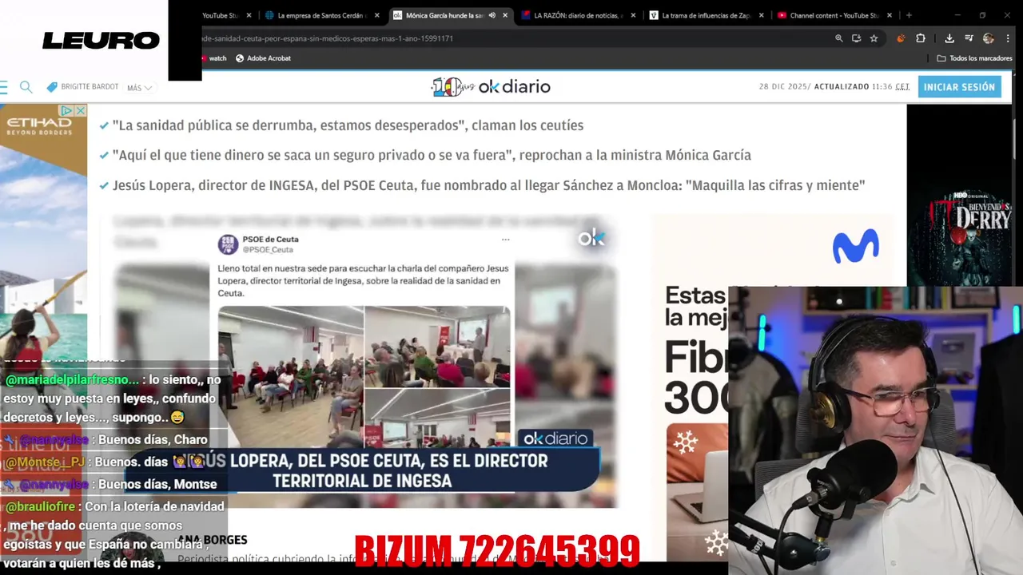Click the ACTUALIZADO 11:36 CET timestamp
The image size is (1023, 575).
[862, 87]
